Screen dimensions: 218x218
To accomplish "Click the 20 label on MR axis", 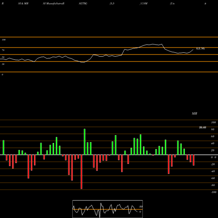I will click(213, 150).
